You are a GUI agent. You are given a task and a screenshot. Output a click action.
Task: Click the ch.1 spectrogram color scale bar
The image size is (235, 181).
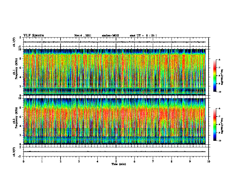pos(215,76)
